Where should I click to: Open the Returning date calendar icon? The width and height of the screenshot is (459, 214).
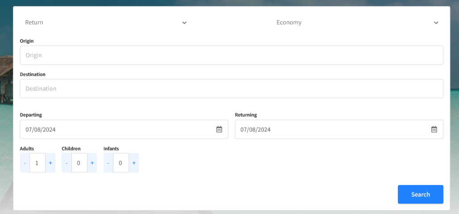point(434,129)
